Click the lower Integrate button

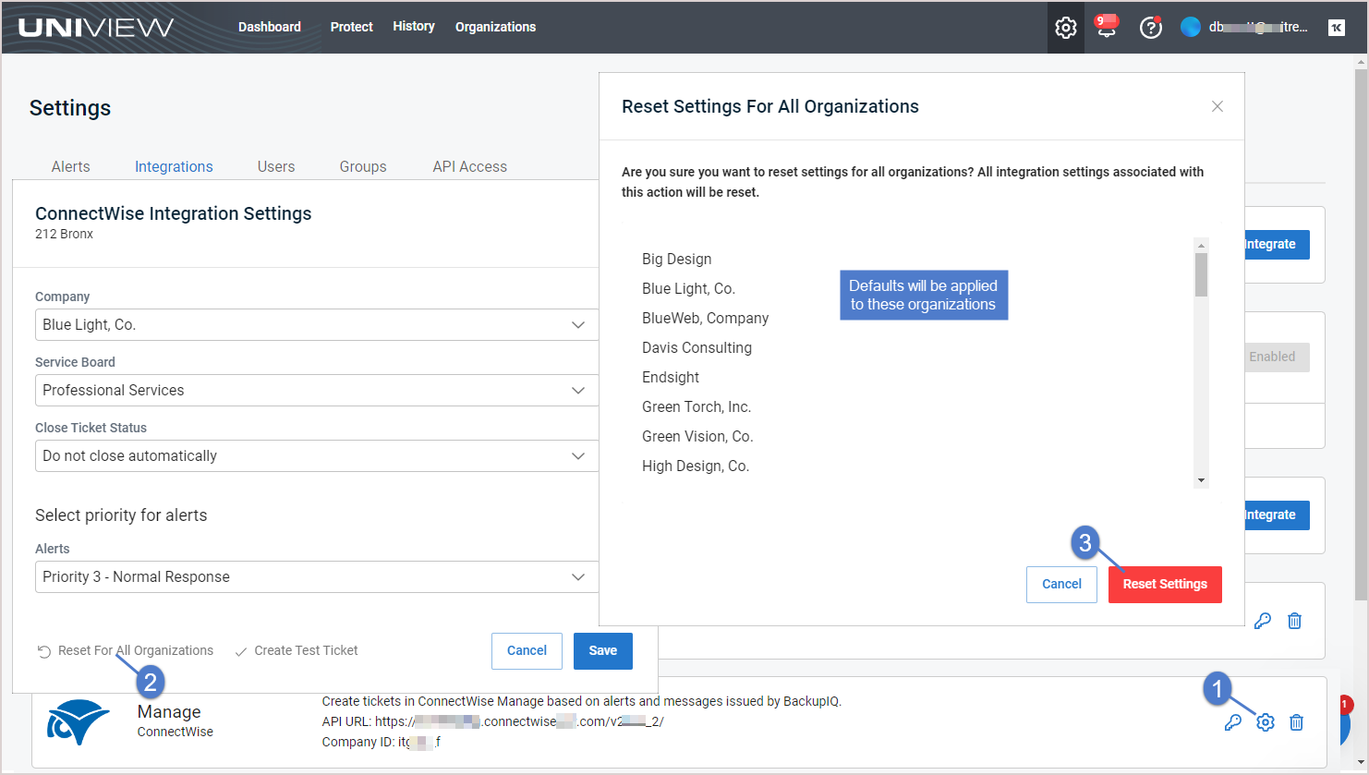click(x=1277, y=515)
